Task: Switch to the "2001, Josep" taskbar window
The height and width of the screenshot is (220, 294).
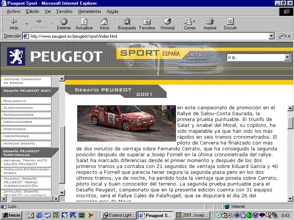Action: click(x=193, y=215)
